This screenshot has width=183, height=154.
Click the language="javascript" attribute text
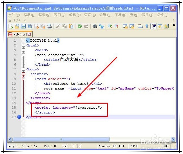pos(76,108)
